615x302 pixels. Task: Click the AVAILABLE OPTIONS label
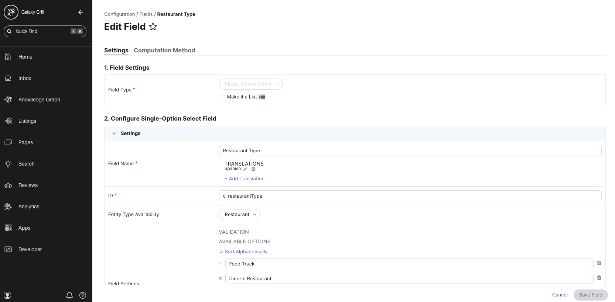point(245,242)
